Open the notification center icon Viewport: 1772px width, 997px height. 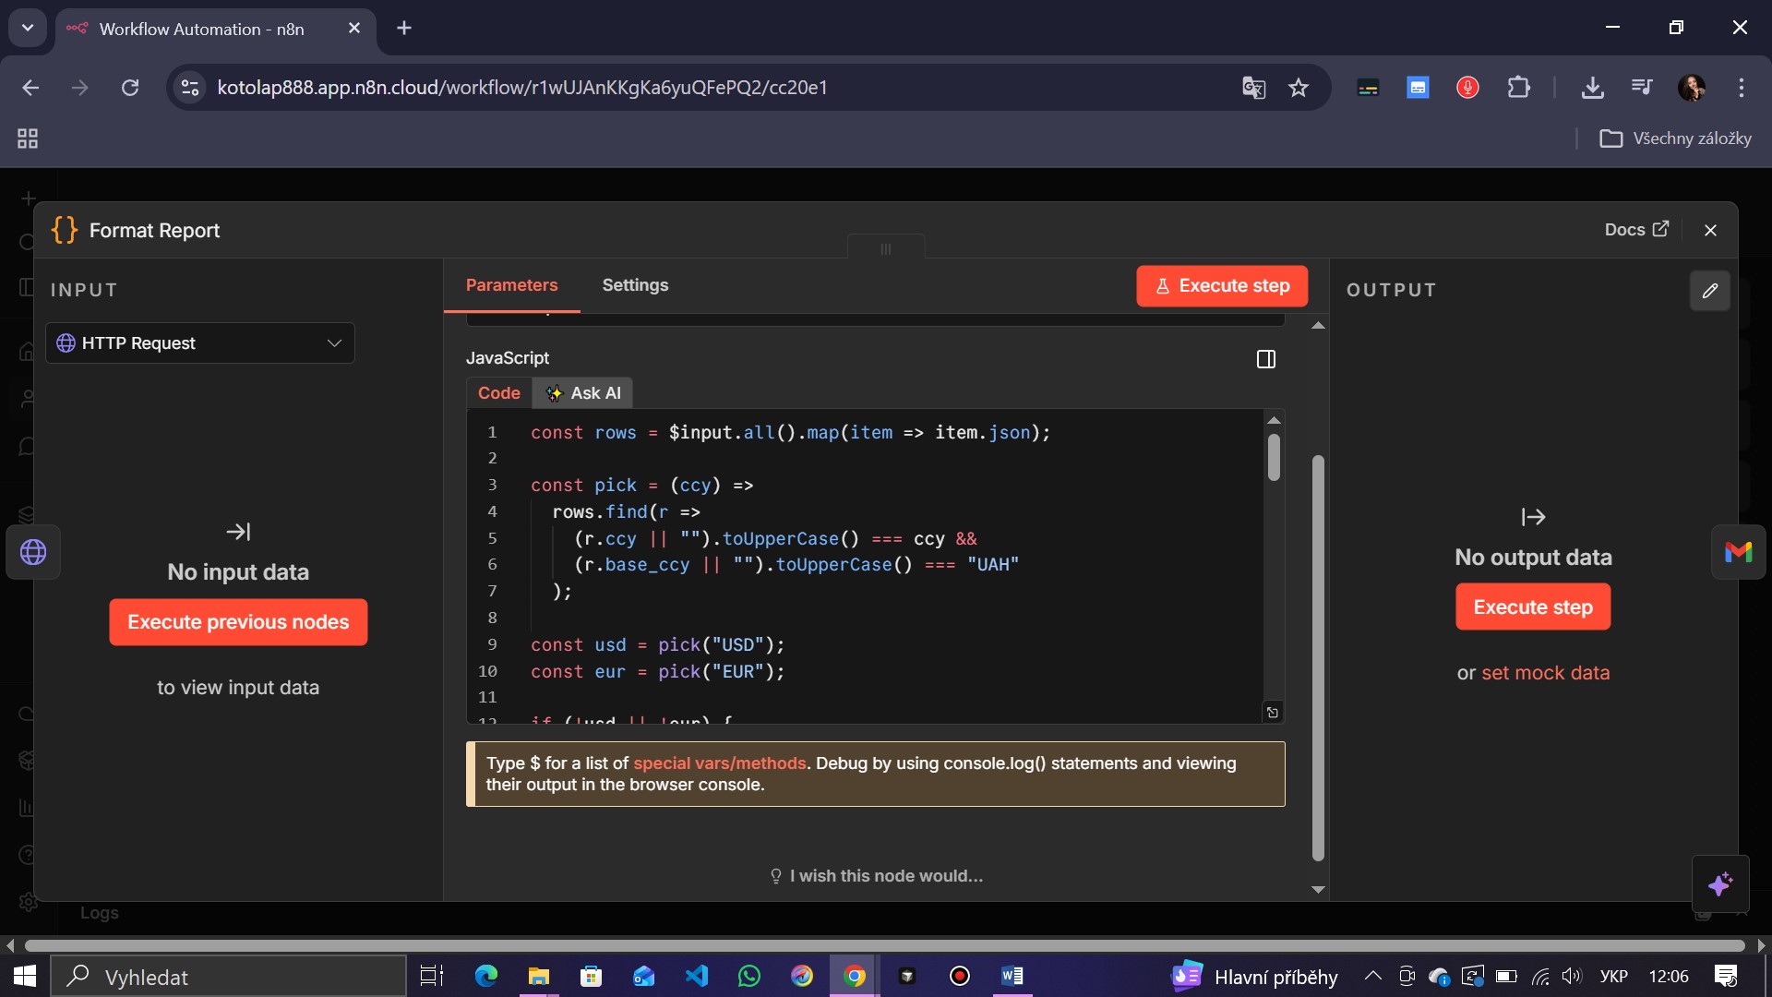1725,976
